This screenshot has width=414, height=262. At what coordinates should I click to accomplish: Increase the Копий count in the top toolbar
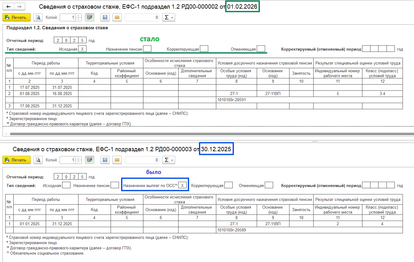[79, 16]
